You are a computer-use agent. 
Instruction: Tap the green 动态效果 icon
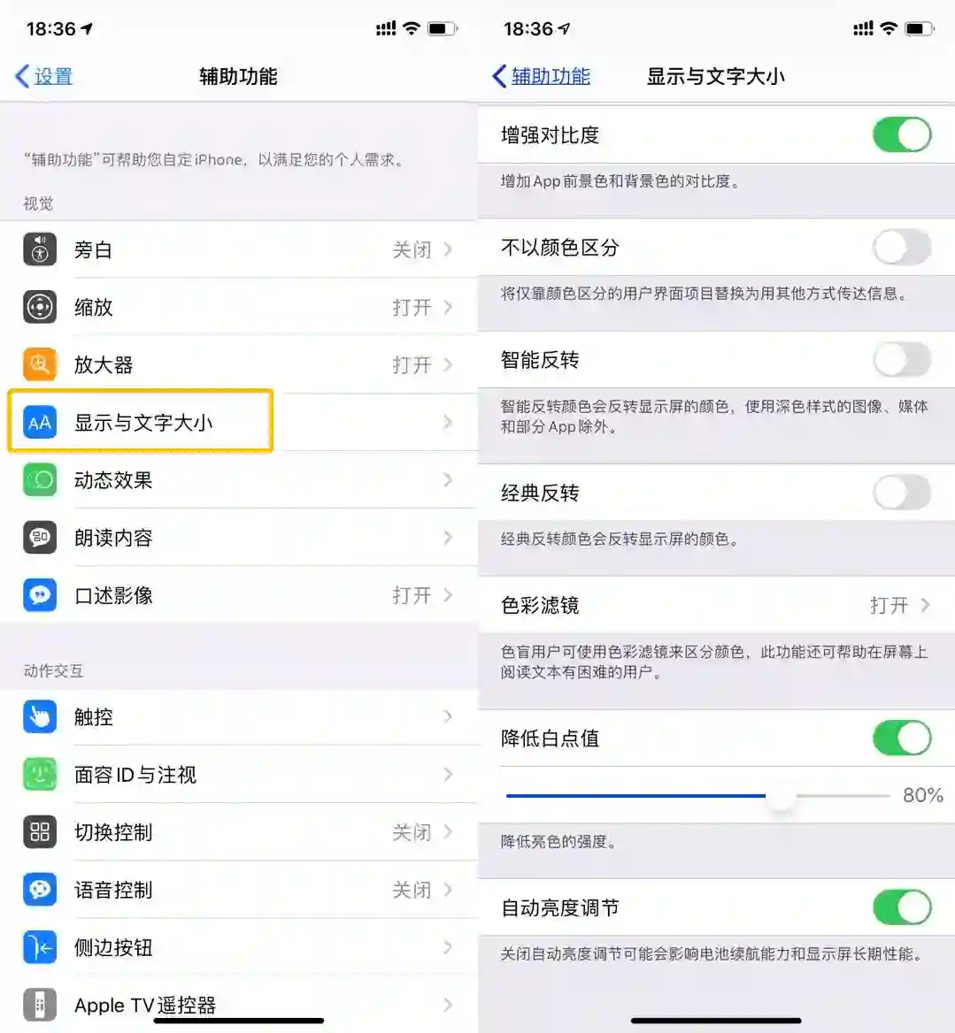click(40, 479)
